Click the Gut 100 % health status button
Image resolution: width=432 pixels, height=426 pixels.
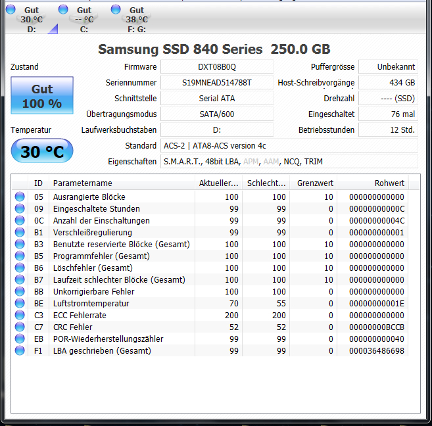42,95
